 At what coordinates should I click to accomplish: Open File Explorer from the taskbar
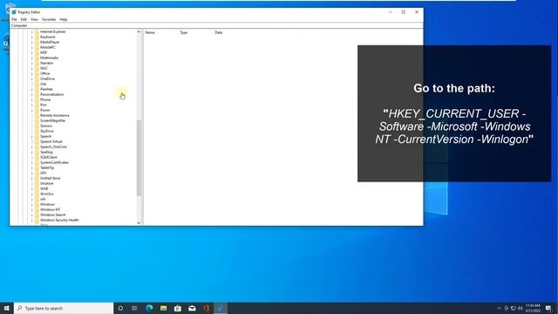pyautogui.click(x=163, y=308)
